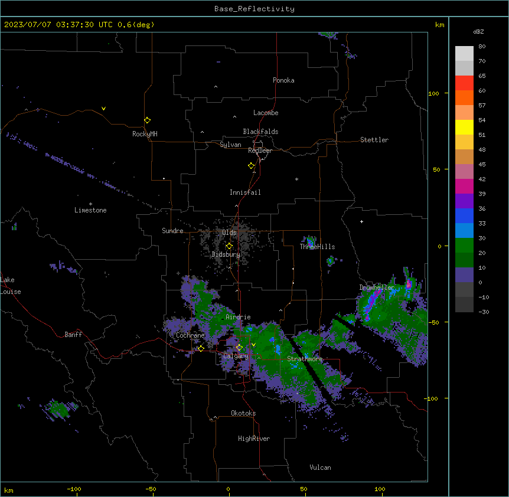The width and height of the screenshot is (509, 497).
Task: Select the yellow diamond marker over Calgary
Action: point(239,347)
